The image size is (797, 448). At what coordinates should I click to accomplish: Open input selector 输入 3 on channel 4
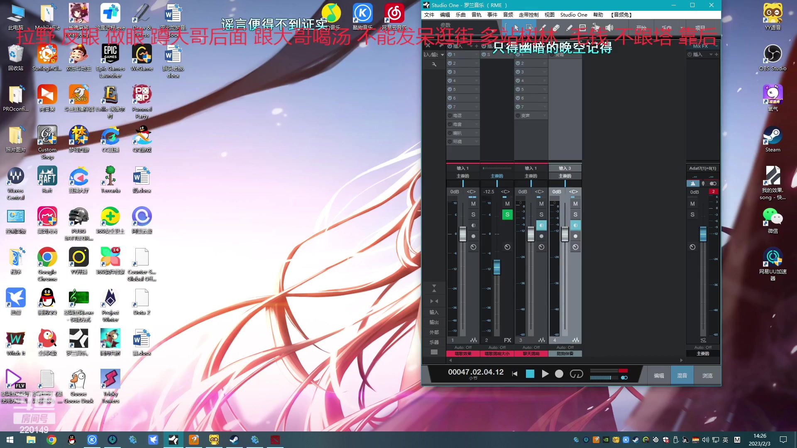click(x=565, y=168)
